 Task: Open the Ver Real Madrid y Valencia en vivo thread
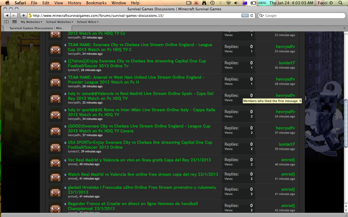point(139,160)
